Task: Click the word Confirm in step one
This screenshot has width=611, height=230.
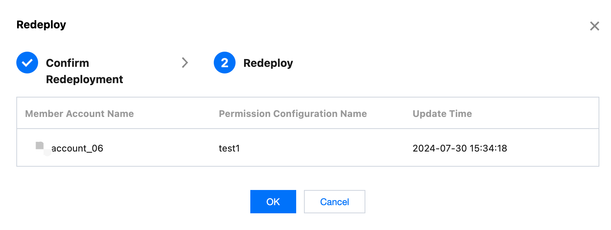Action: tap(67, 63)
